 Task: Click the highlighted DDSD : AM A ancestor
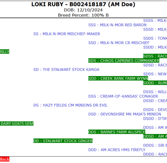(155, 136)
